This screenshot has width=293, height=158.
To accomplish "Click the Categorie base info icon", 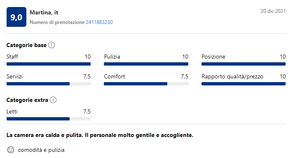I will click(52, 45).
